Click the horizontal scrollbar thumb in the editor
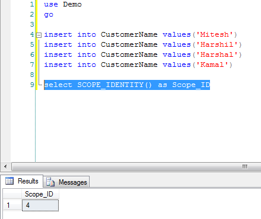Viewport: 261px width, 219px height. (136, 167)
